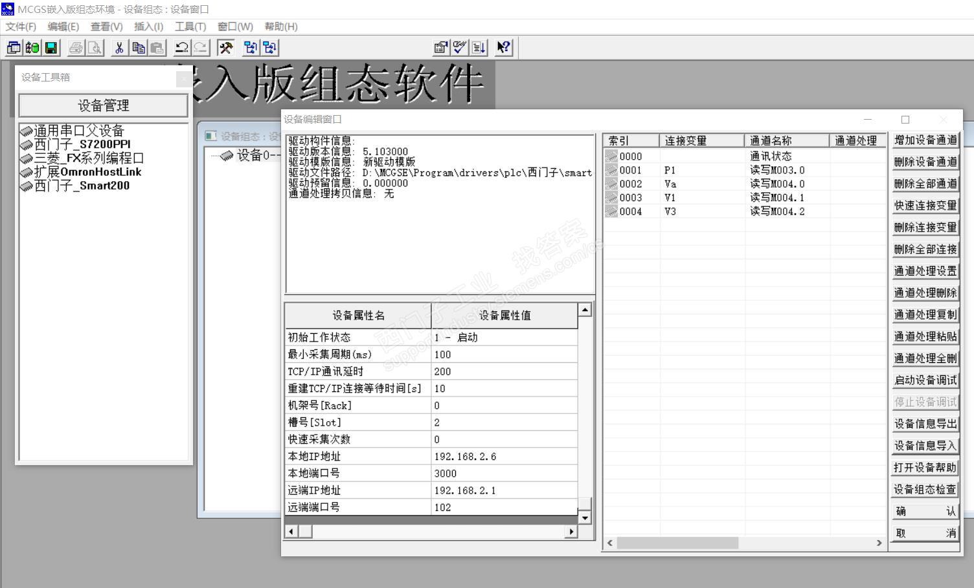This screenshot has height=588, width=974.
Task: Click 增加设备通道 button
Action: click(925, 140)
